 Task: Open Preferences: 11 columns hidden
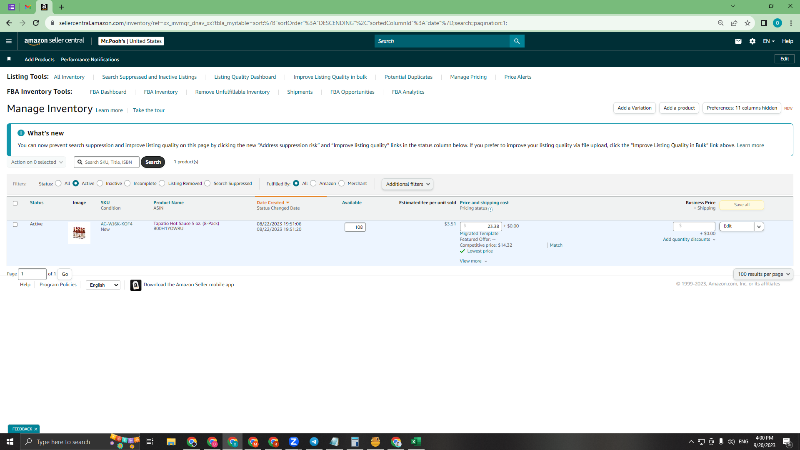tap(742, 108)
